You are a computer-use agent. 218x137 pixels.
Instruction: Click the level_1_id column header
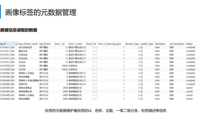(x=59, y=44)
